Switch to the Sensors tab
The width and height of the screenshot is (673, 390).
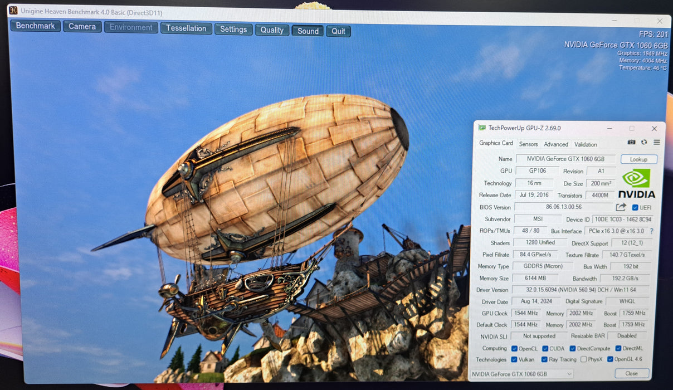point(528,144)
